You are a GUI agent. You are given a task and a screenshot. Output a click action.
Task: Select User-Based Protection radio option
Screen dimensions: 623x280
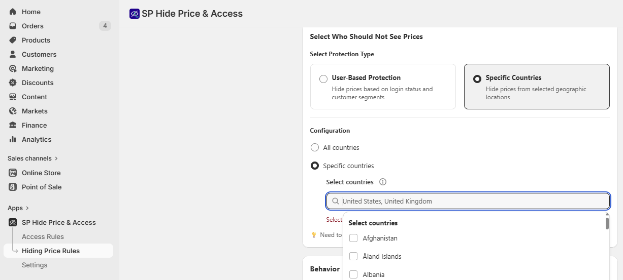click(x=323, y=79)
